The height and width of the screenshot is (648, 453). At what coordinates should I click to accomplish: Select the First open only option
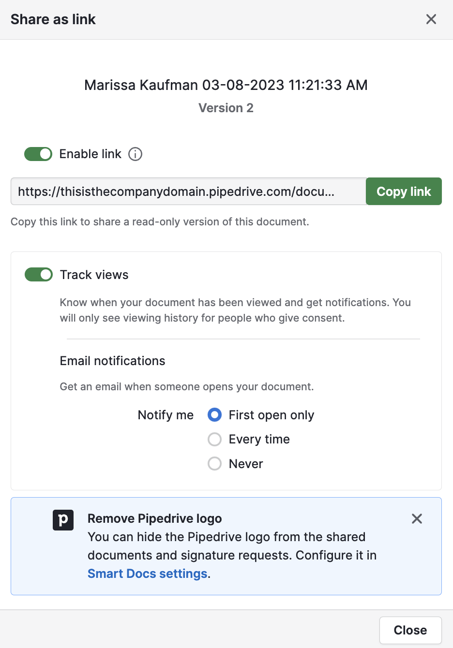click(x=214, y=415)
